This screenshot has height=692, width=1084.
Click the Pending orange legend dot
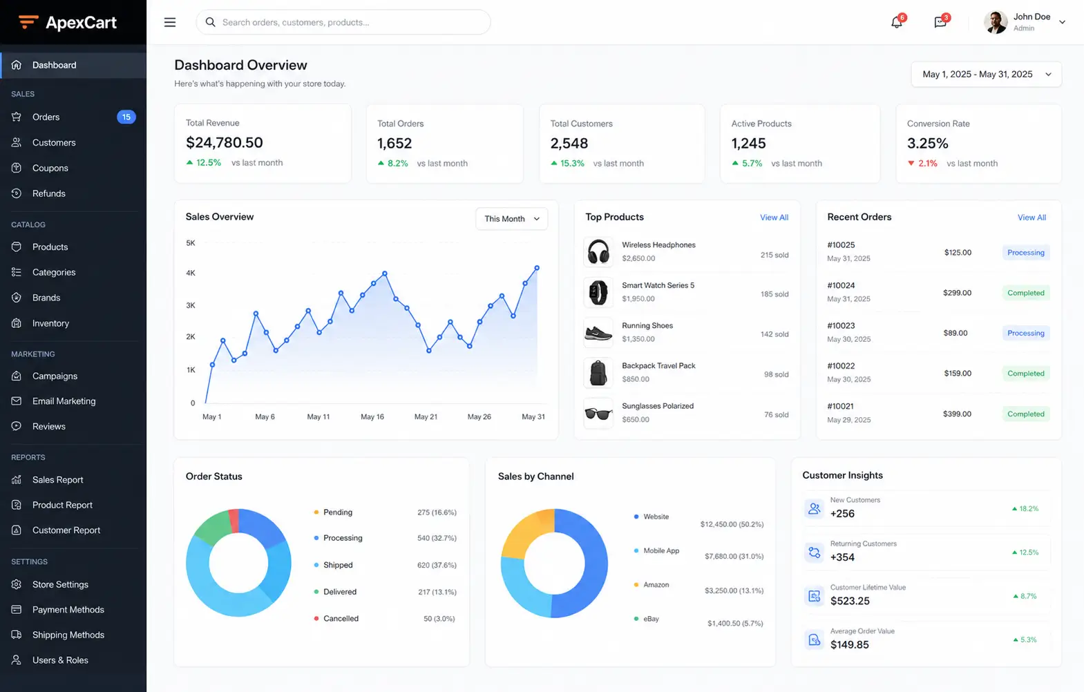316,512
